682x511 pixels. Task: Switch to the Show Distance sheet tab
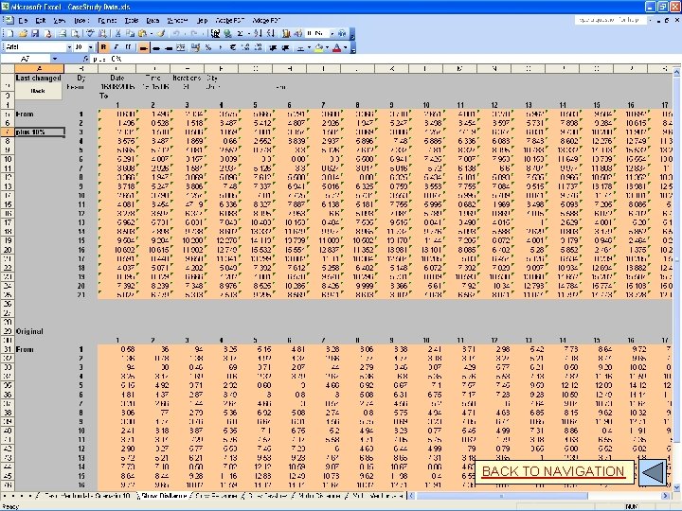click(x=164, y=495)
